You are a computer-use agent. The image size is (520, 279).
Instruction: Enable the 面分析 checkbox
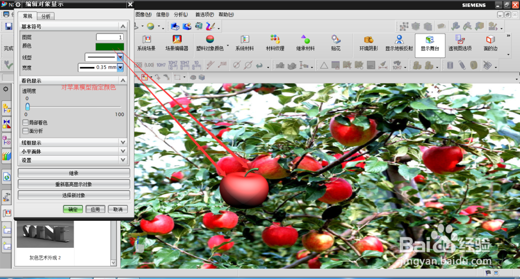pos(25,131)
